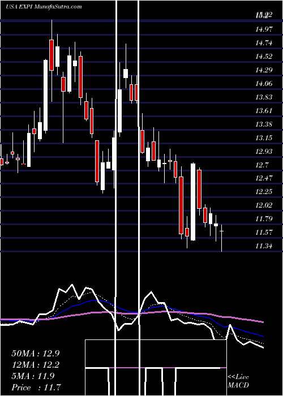Screen dimensions: 283x396
Task: Click the 5MA : 11.9 label
Action: (33, 376)
